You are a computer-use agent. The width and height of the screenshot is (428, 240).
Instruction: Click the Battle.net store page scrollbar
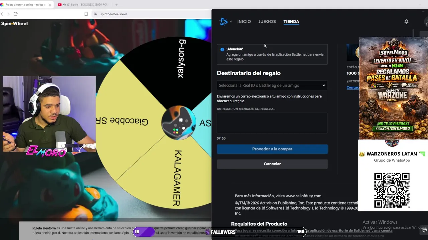click(x=414, y=33)
